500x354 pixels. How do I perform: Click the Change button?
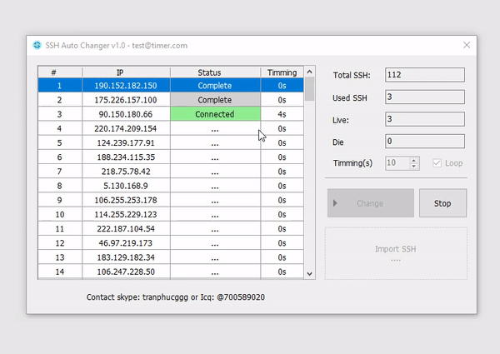pyautogui.click(x=371, y=203)
